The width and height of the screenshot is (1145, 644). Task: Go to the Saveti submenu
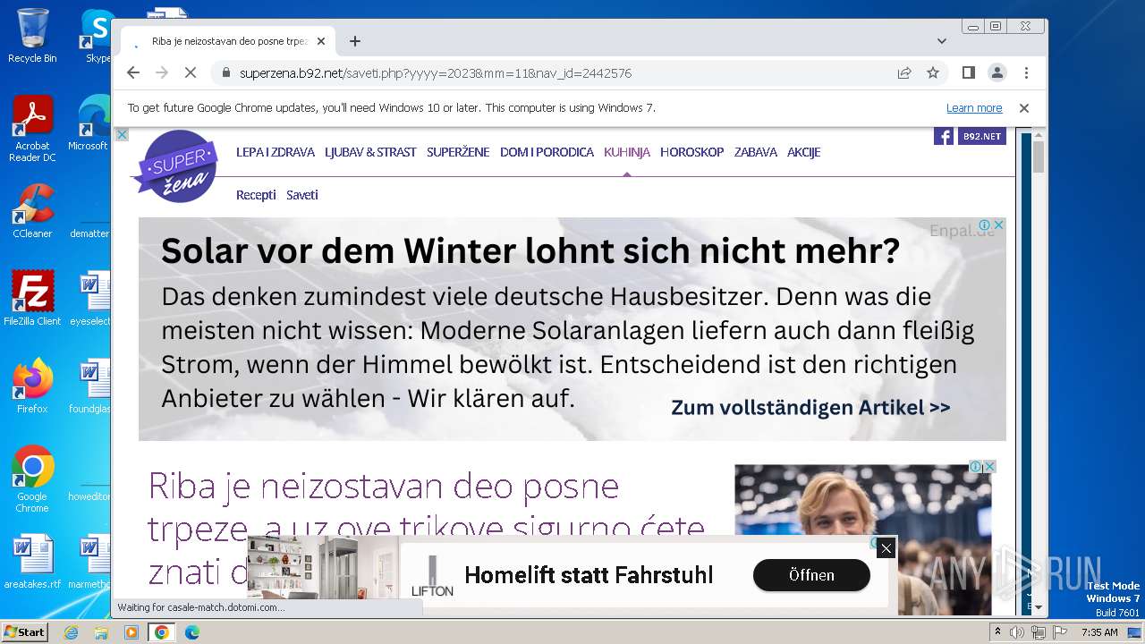pos(302,195)
